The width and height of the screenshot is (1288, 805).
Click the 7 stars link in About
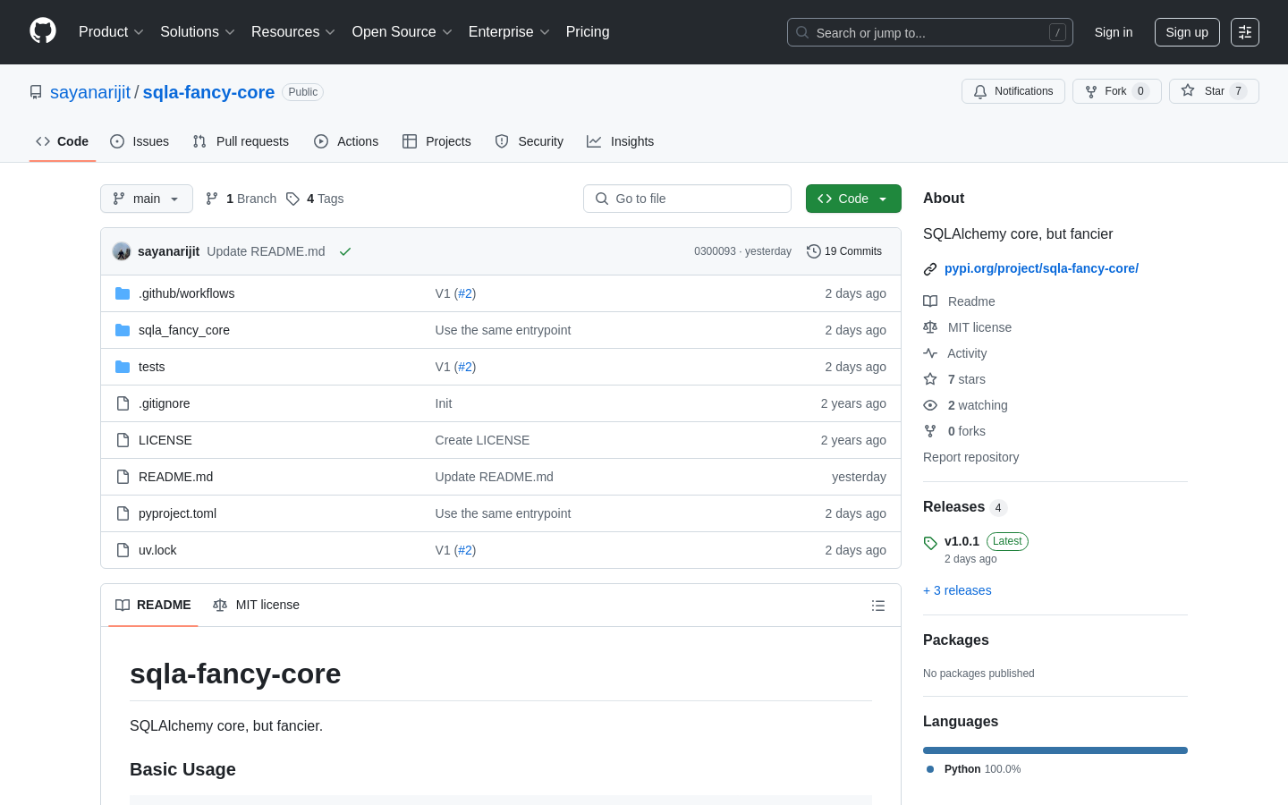pyautogui.click(x=966, y=379)
